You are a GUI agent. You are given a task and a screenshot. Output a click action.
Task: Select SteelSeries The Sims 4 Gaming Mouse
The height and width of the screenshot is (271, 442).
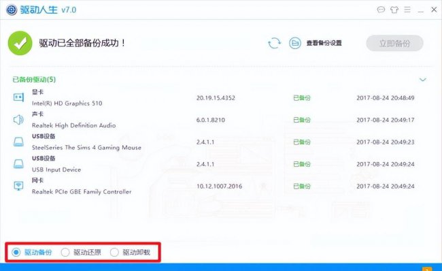pos(86,147)
